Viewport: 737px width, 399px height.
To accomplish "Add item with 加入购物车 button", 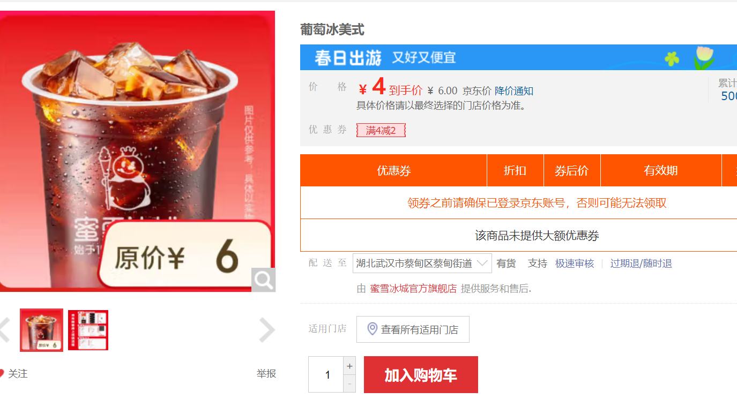I will pyautogui.click(x=421, y=375).
